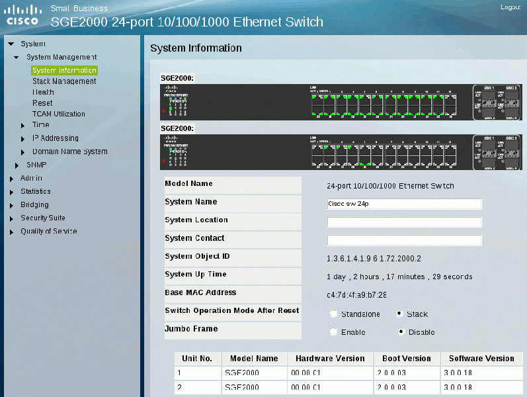Collapse the System tree arrow
527x397 pixels.
[x=11, y=44]
